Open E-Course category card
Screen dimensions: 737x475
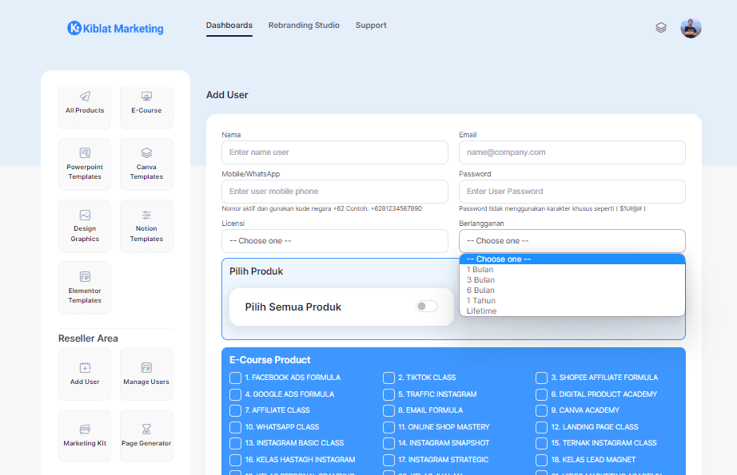(x=146, y=108)
